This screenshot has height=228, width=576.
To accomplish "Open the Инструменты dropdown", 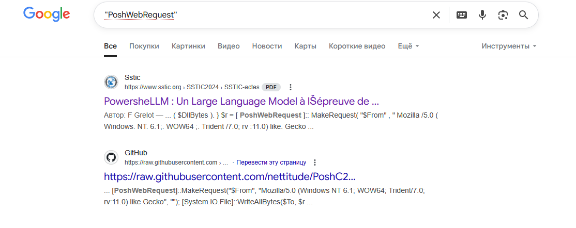I will tap(509, 46).
